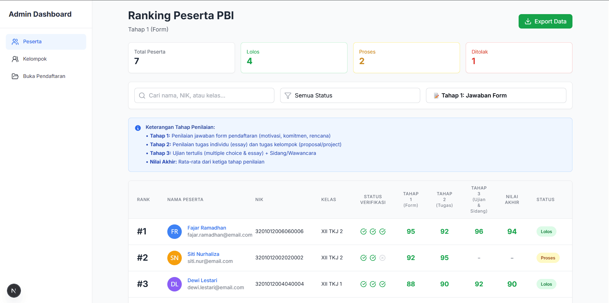Click Fajar Ramadhan's Tahap 3 score 96
Viewport: 609px width, 303px height.
point(479,231)
